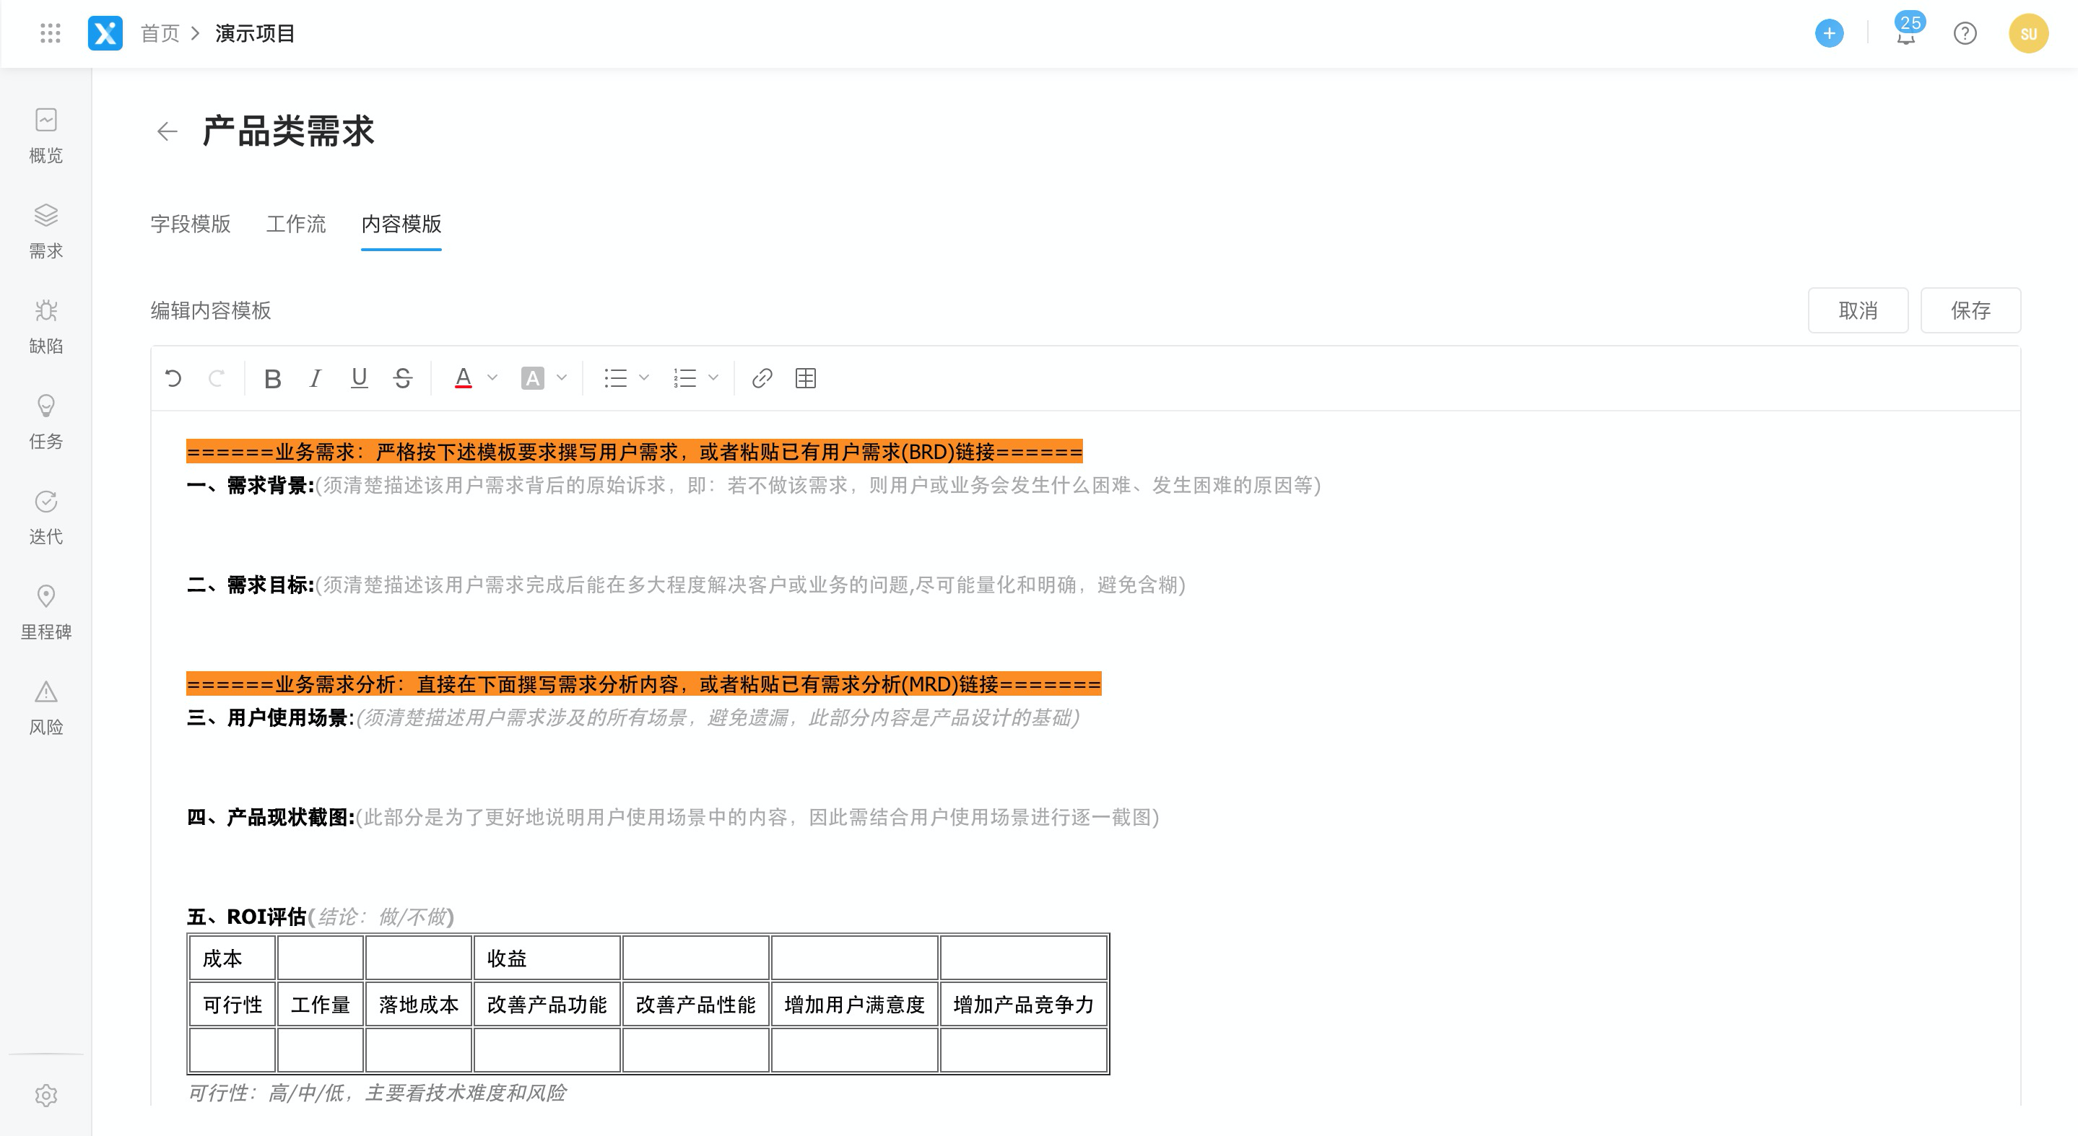This screenshot has height=1136, width=2078.
Task: Open 里程碑 in sidebar
Action: click(x=46, y=612)
